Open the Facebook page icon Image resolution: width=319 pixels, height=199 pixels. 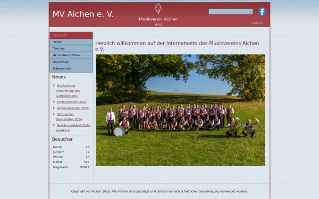pos(262,12)
